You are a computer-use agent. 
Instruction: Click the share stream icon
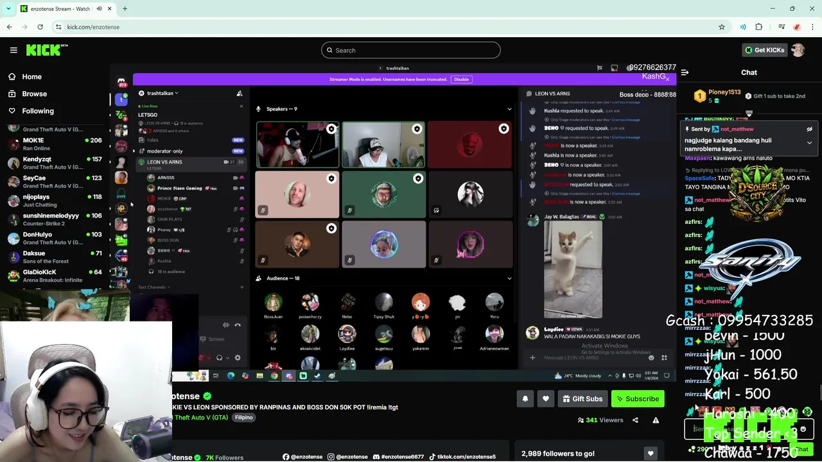(x=635, y=420)
